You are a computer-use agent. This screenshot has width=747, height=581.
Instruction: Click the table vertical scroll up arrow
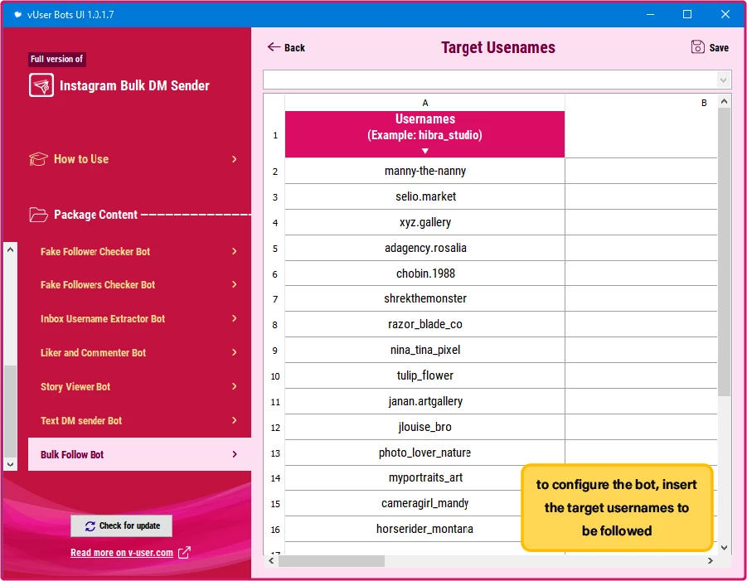[x=724, y=101]
